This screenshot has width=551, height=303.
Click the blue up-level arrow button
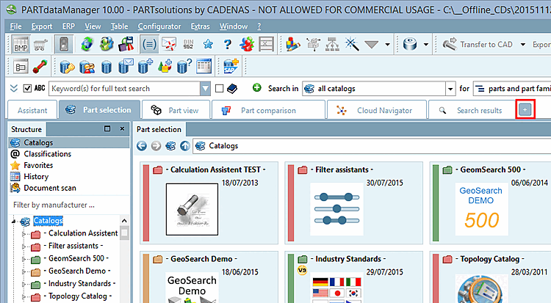point(185,146)
